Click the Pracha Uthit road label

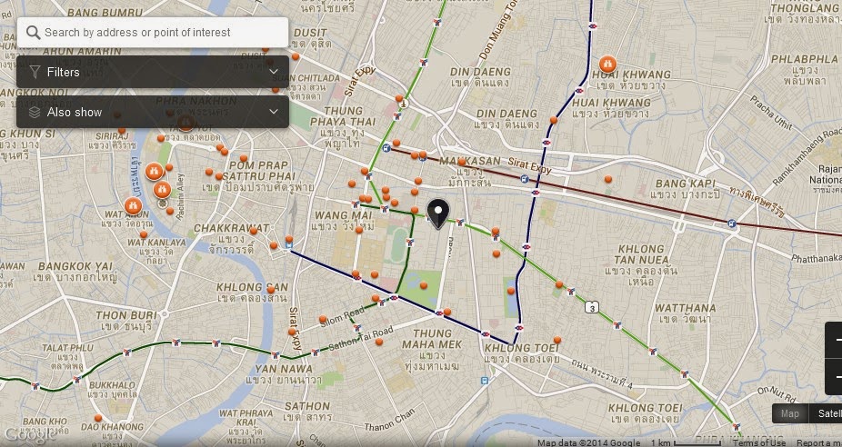pyautogui.click(x=770, y=112)
